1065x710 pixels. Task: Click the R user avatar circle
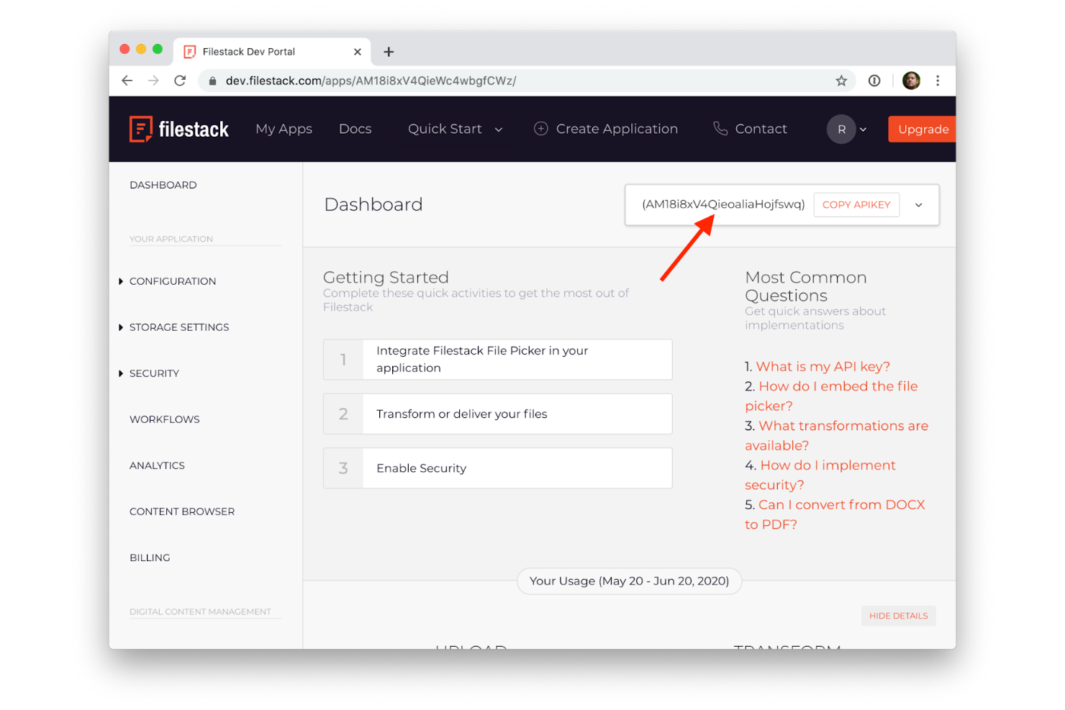click(841, 129)
